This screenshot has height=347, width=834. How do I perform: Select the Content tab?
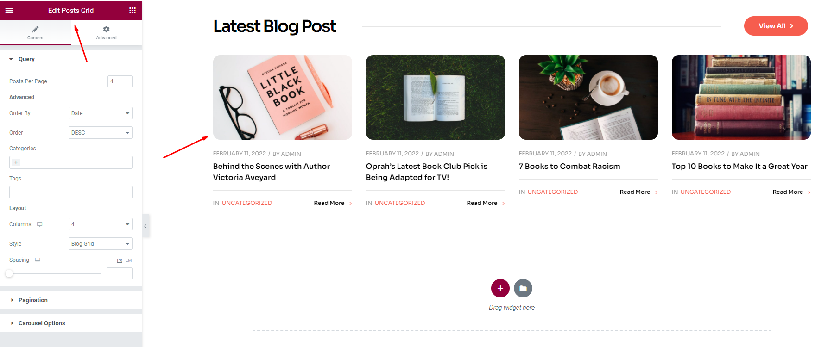pos(35,32)
